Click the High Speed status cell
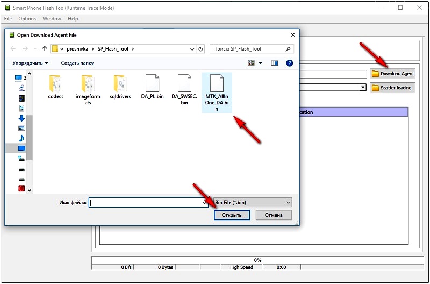This screenshot has height=284, width=430. [241, 267]
